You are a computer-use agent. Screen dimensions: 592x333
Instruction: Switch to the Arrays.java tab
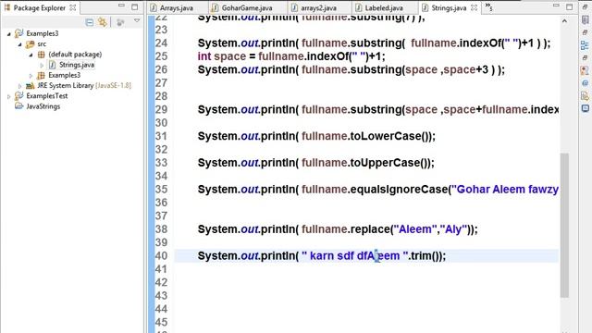177,7
